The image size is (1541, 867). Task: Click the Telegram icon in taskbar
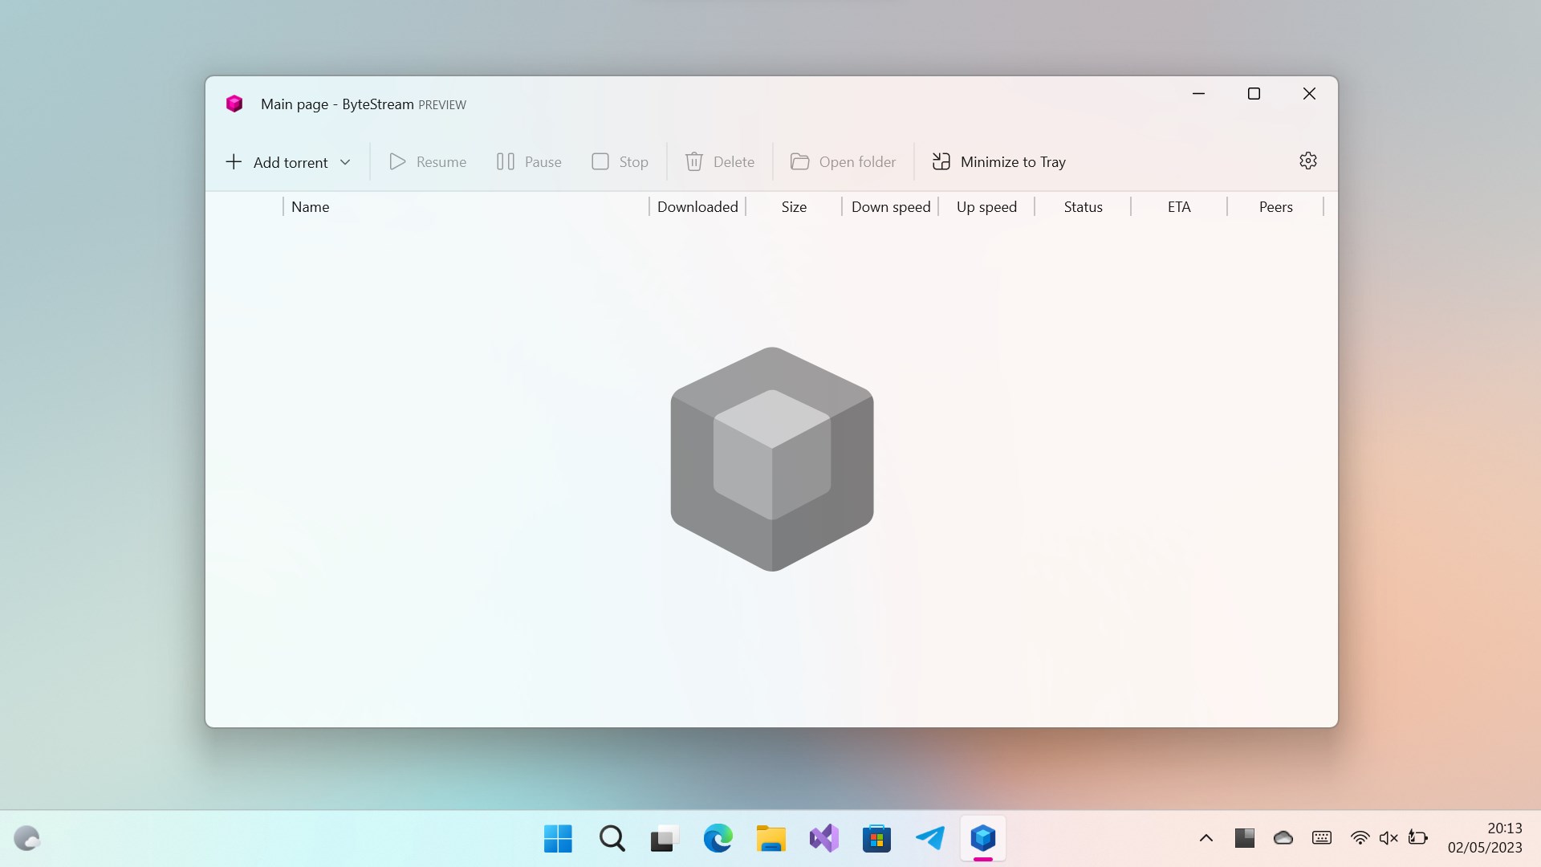click(x=929, y=838)
